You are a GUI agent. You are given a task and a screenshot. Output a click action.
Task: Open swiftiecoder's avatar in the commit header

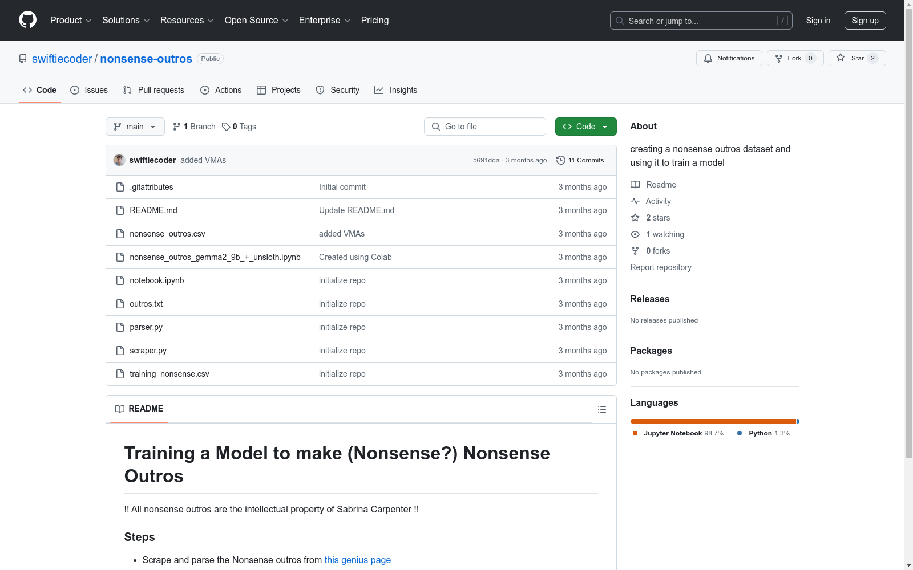(x=119, y=160)
